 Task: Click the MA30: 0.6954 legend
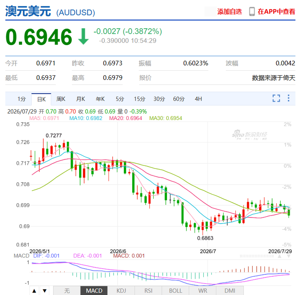(166, 118)
